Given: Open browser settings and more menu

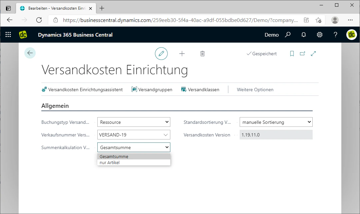Looking at the screenshot, I should 350,20.
